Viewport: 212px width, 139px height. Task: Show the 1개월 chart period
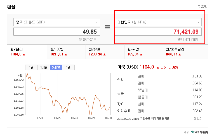[44, 67]
